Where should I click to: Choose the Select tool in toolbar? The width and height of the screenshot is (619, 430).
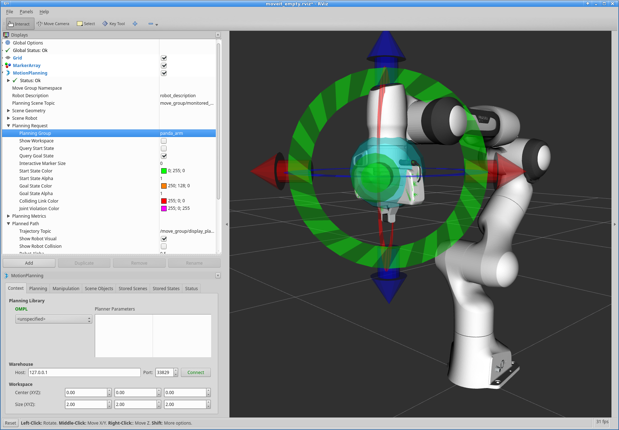(86, 24)
